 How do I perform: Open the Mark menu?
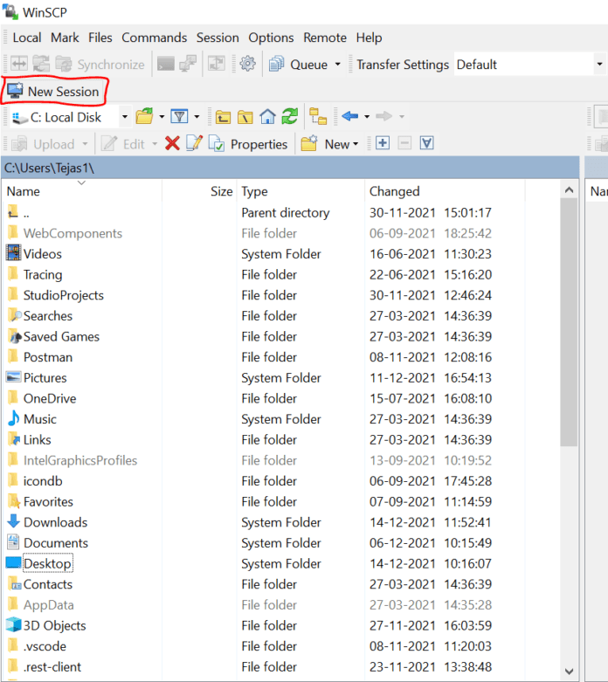point(65,38)
